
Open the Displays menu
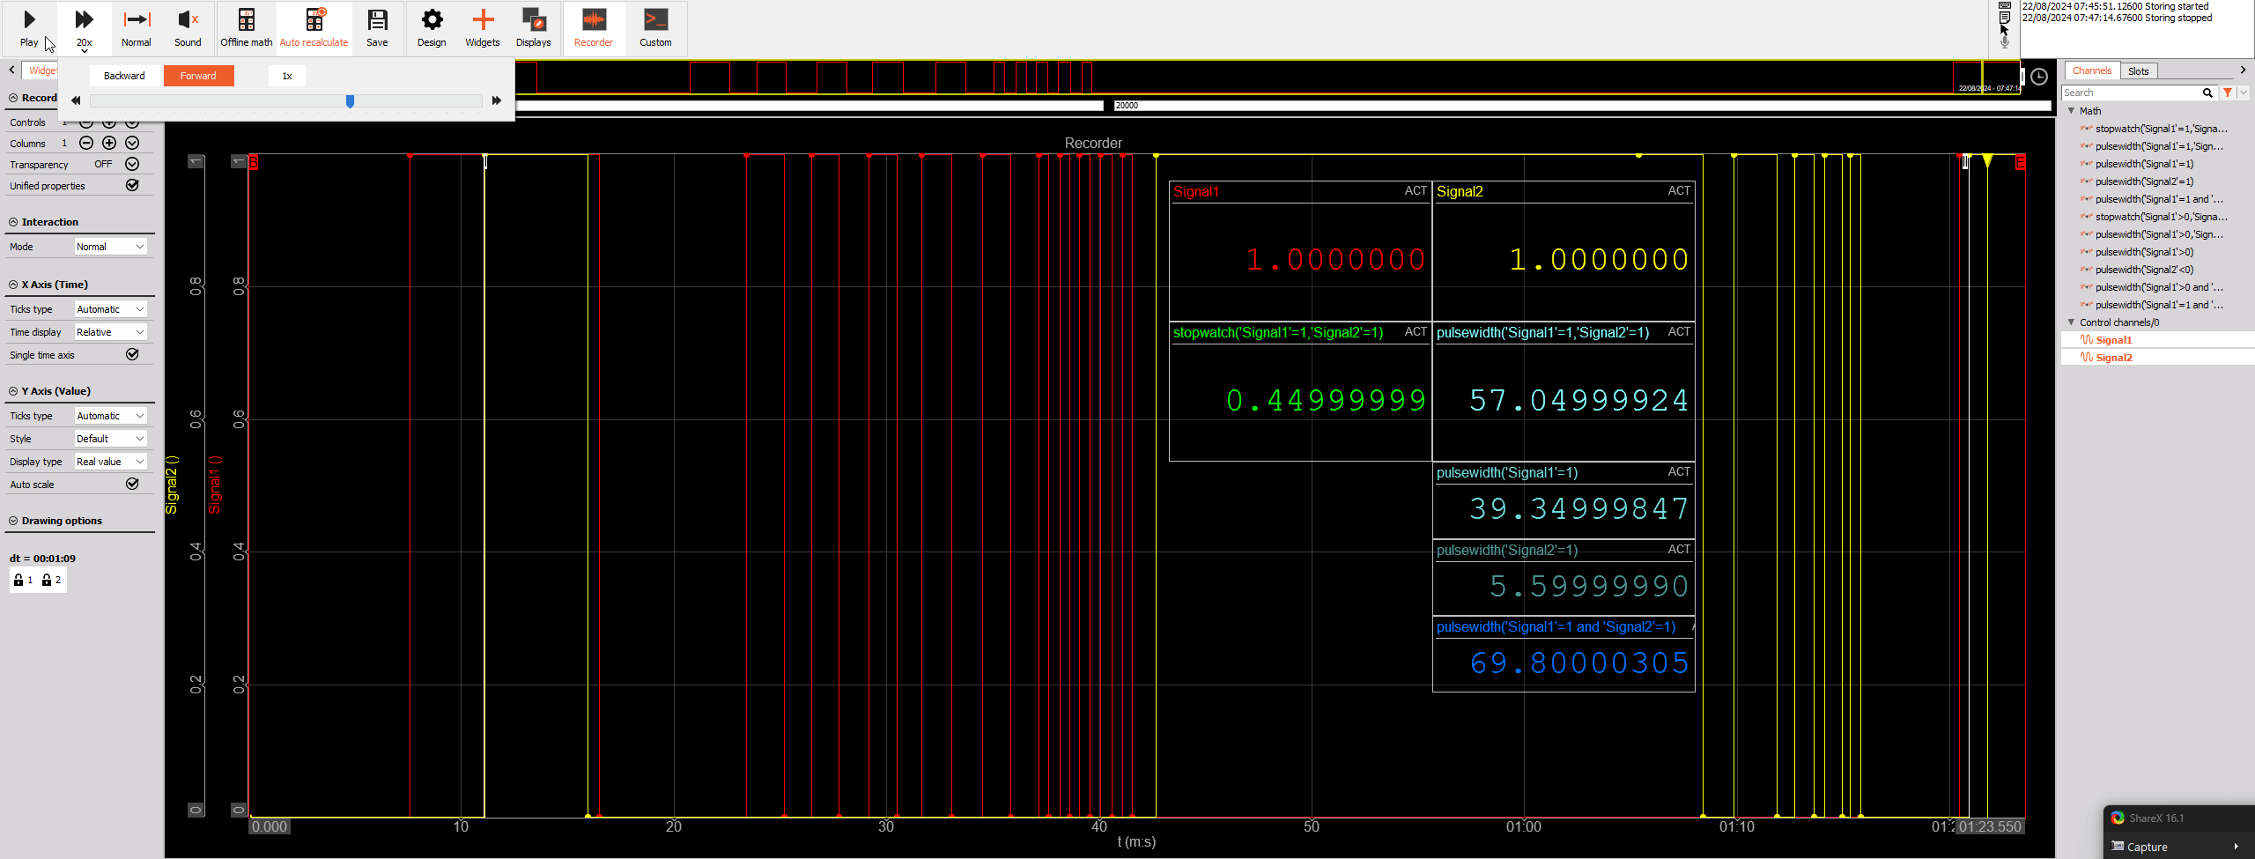533,28
